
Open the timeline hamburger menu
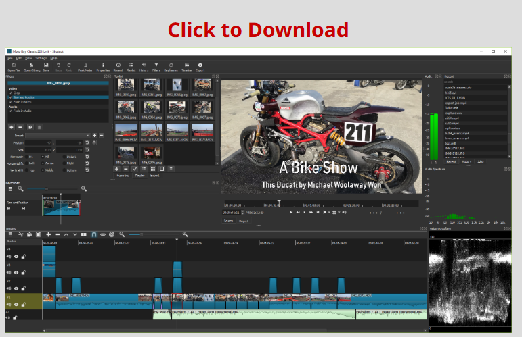(x=10, y=234)
